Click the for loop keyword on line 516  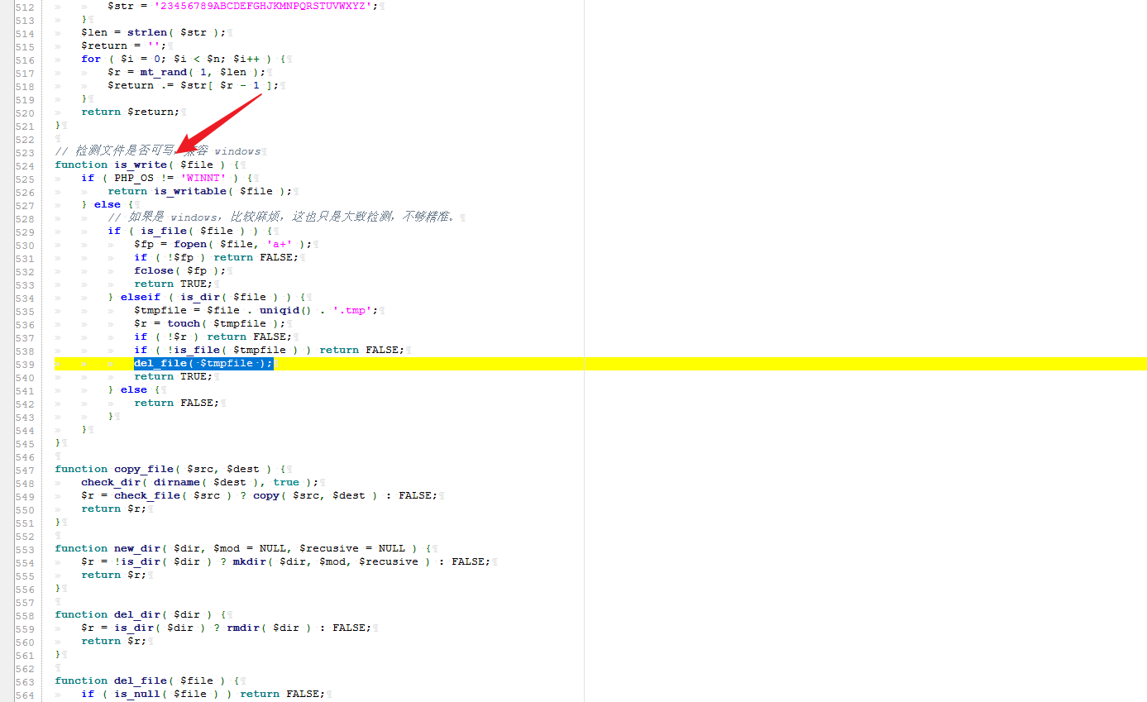pyautogui.click(x=91, y=58)
